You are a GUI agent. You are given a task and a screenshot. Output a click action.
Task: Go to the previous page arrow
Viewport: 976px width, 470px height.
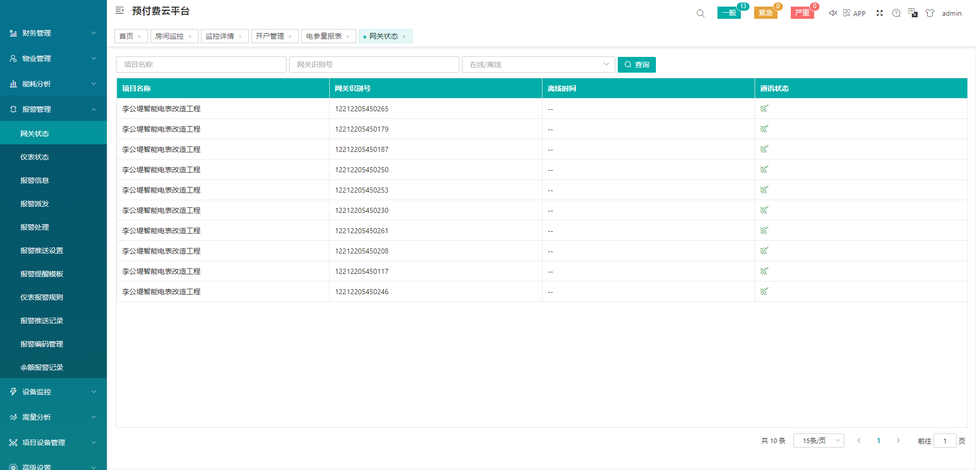pos(859,441)
